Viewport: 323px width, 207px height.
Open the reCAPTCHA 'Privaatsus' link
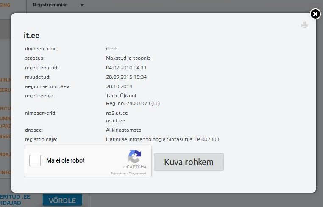tap(118, 174)
